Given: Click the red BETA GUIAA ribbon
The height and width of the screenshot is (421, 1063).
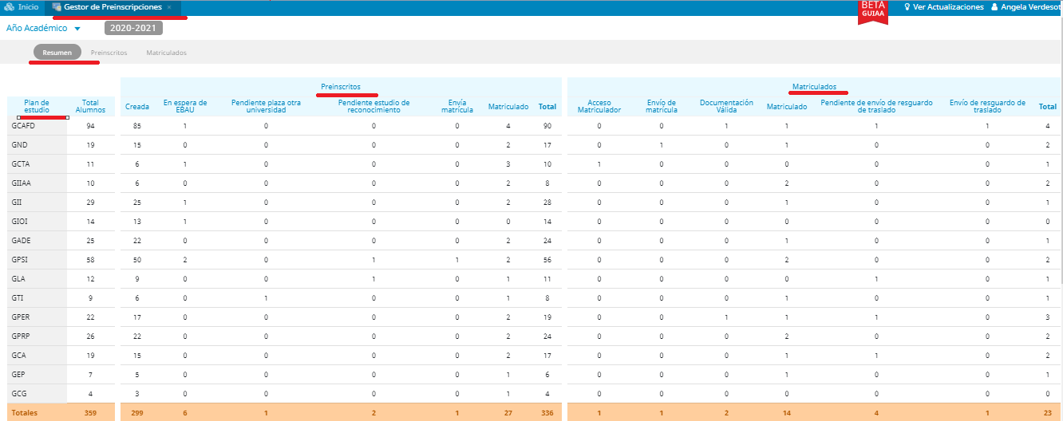Looking at the screenshot, I should (x=872, y=10).
